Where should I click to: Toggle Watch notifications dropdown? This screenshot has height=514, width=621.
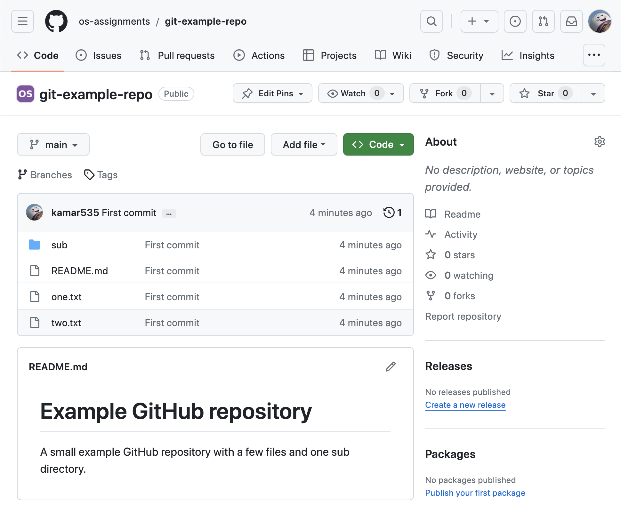pos(392,93)
